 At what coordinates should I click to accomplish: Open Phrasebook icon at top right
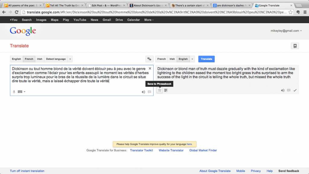point(295,46)
